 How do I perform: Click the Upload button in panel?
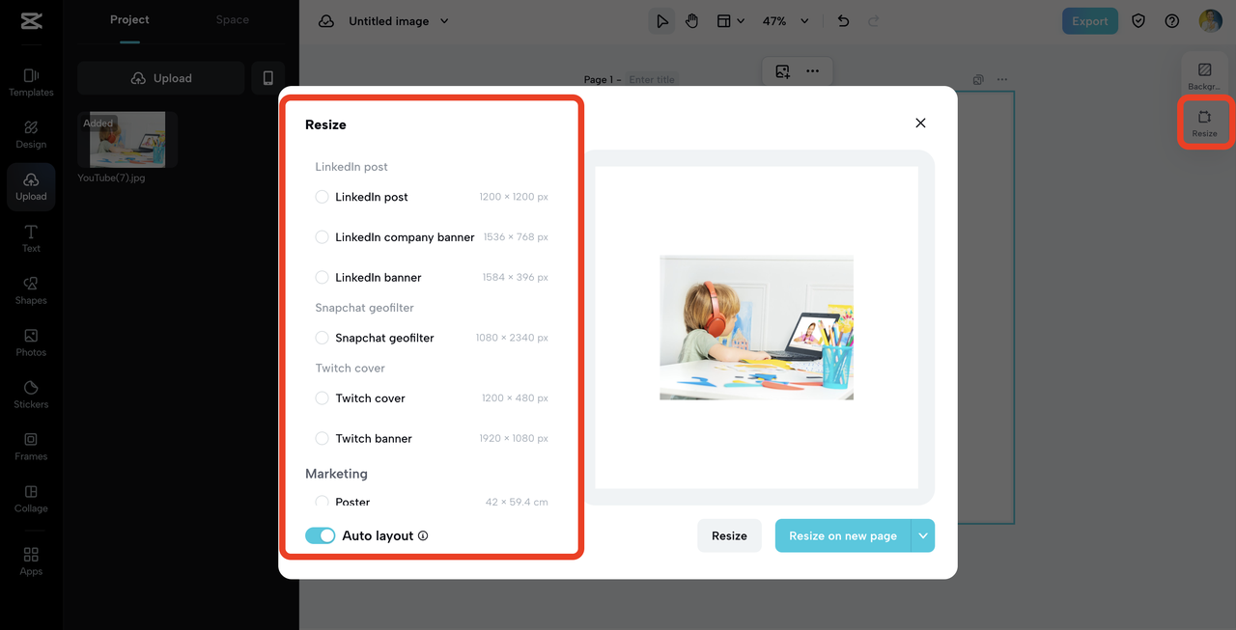coord(161,78)
